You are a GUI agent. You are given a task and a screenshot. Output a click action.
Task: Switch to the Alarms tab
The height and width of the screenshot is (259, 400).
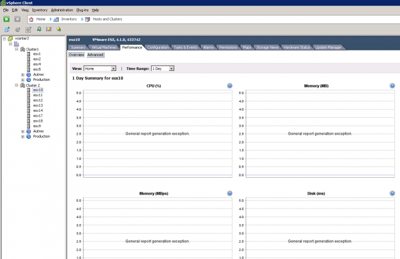208,47
